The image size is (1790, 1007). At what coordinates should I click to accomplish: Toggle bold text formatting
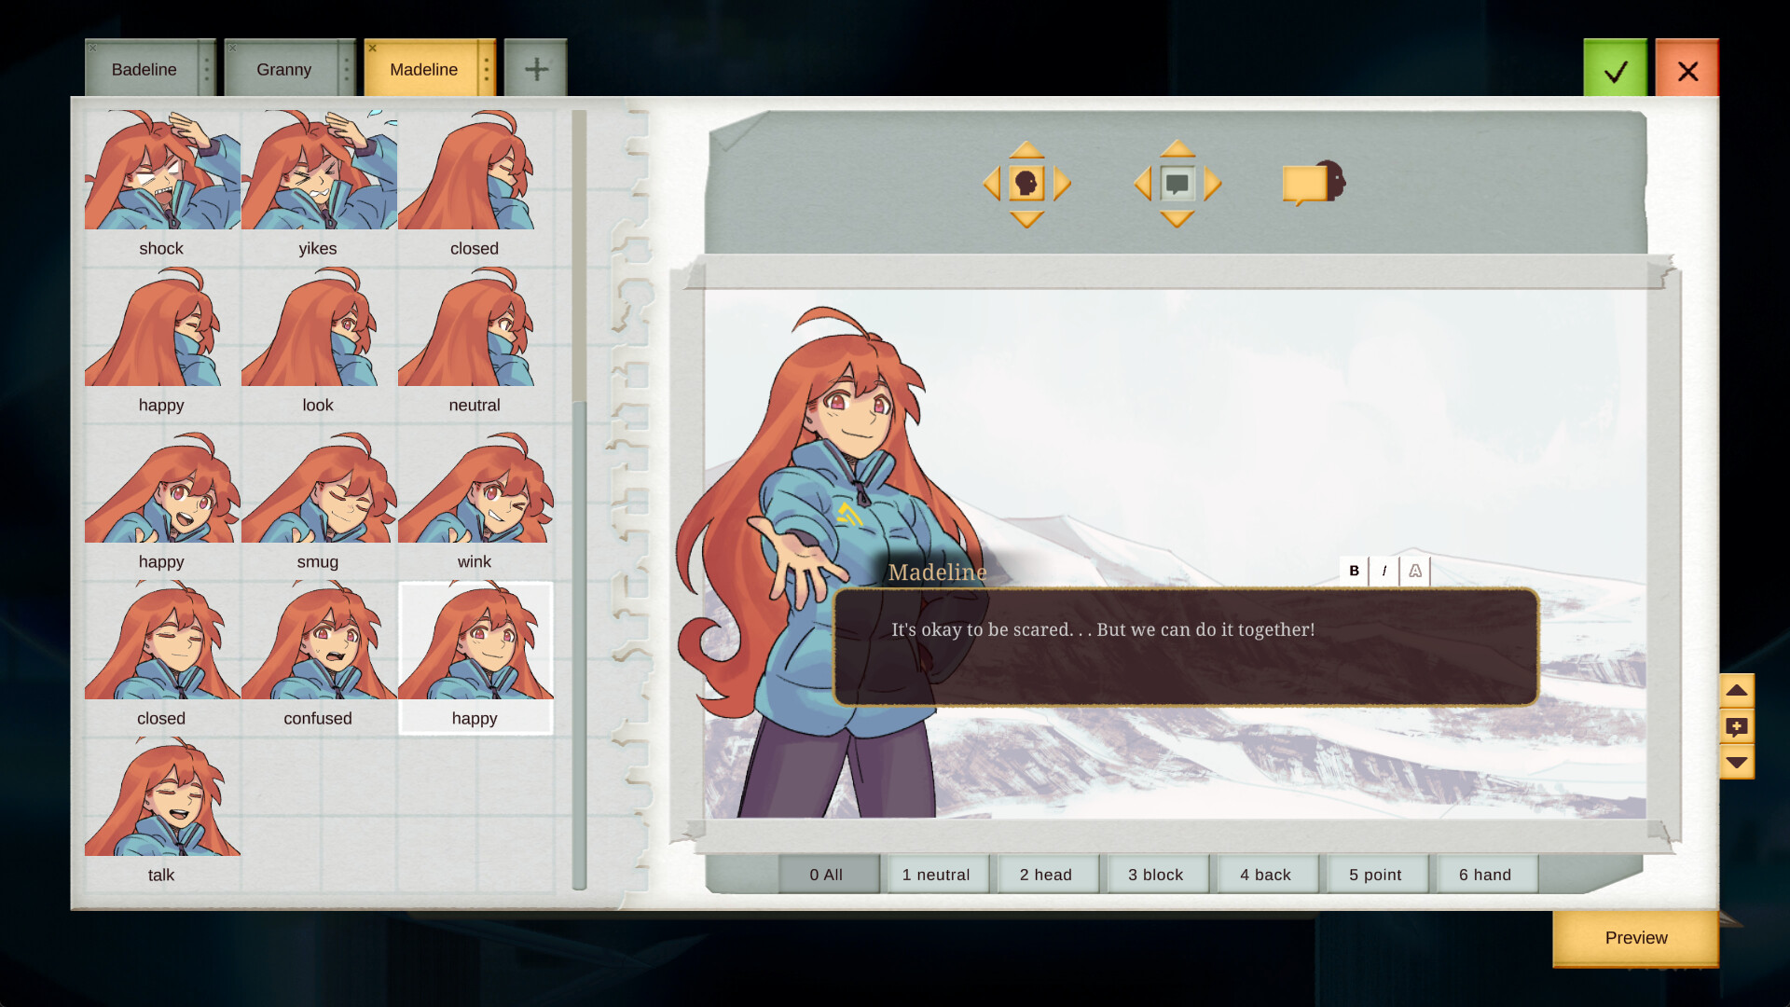(1354, 571)
